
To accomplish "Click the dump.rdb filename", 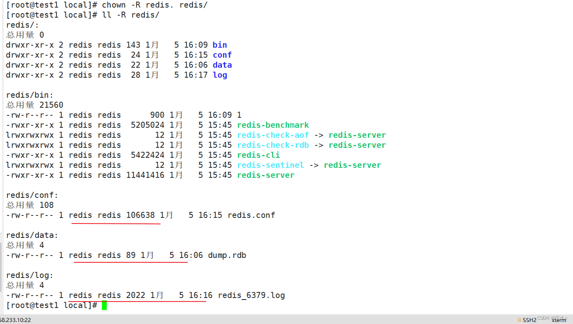I will click(227, 255).
